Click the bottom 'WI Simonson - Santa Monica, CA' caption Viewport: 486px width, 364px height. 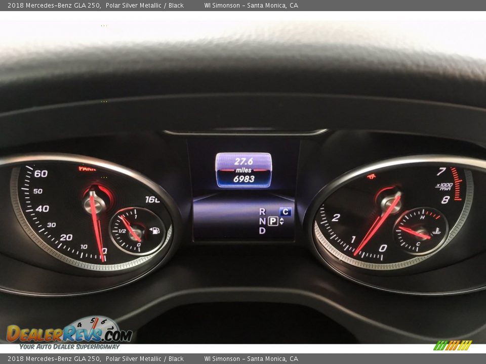click(x=251, y=359)
